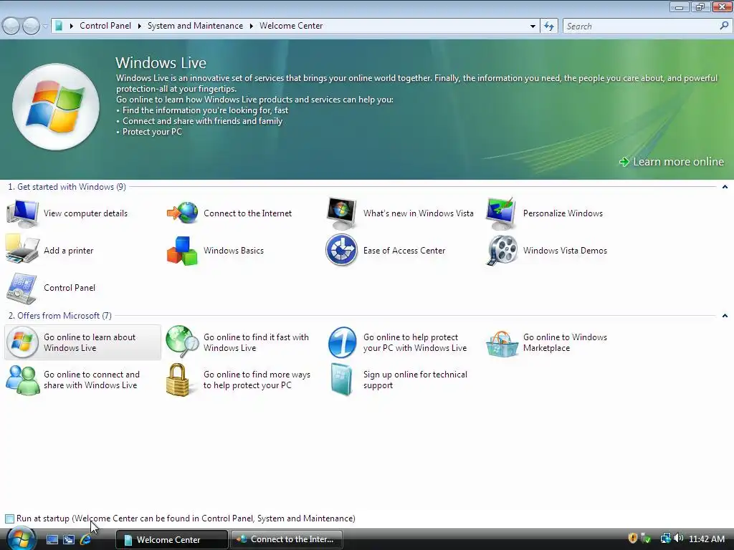Select the Personalize Windows monitor icon
The image size is (734, 550).
[x=501, y=213]
